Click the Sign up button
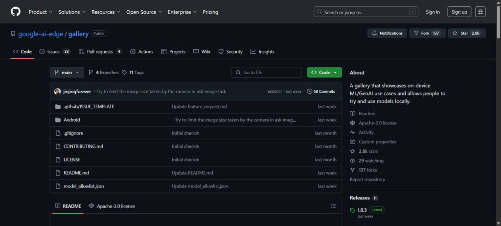The width and height of the screenshot is (501, 226). tap(459, 12)
